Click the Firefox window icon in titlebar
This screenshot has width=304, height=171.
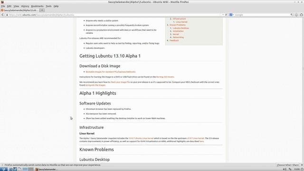(2, 2)
